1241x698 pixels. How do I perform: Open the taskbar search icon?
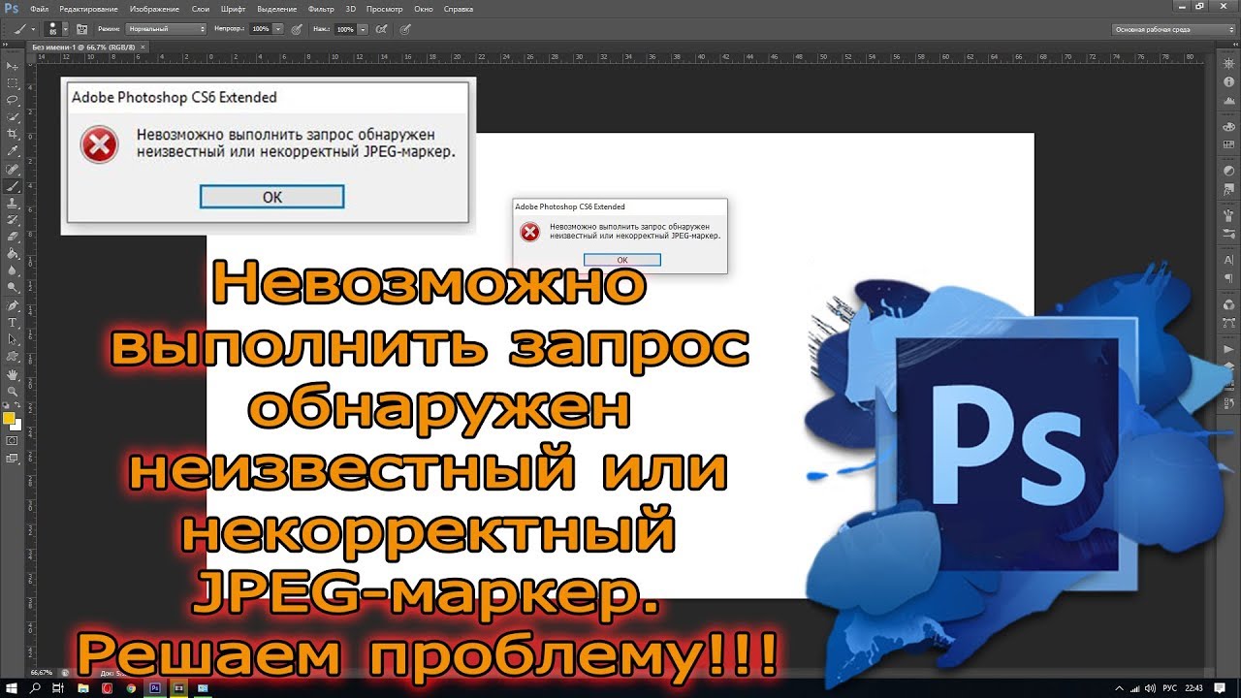click(35, 687)
